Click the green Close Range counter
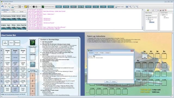Image resolution: width=174 pixels, height=98 pixels. point(33,43)
